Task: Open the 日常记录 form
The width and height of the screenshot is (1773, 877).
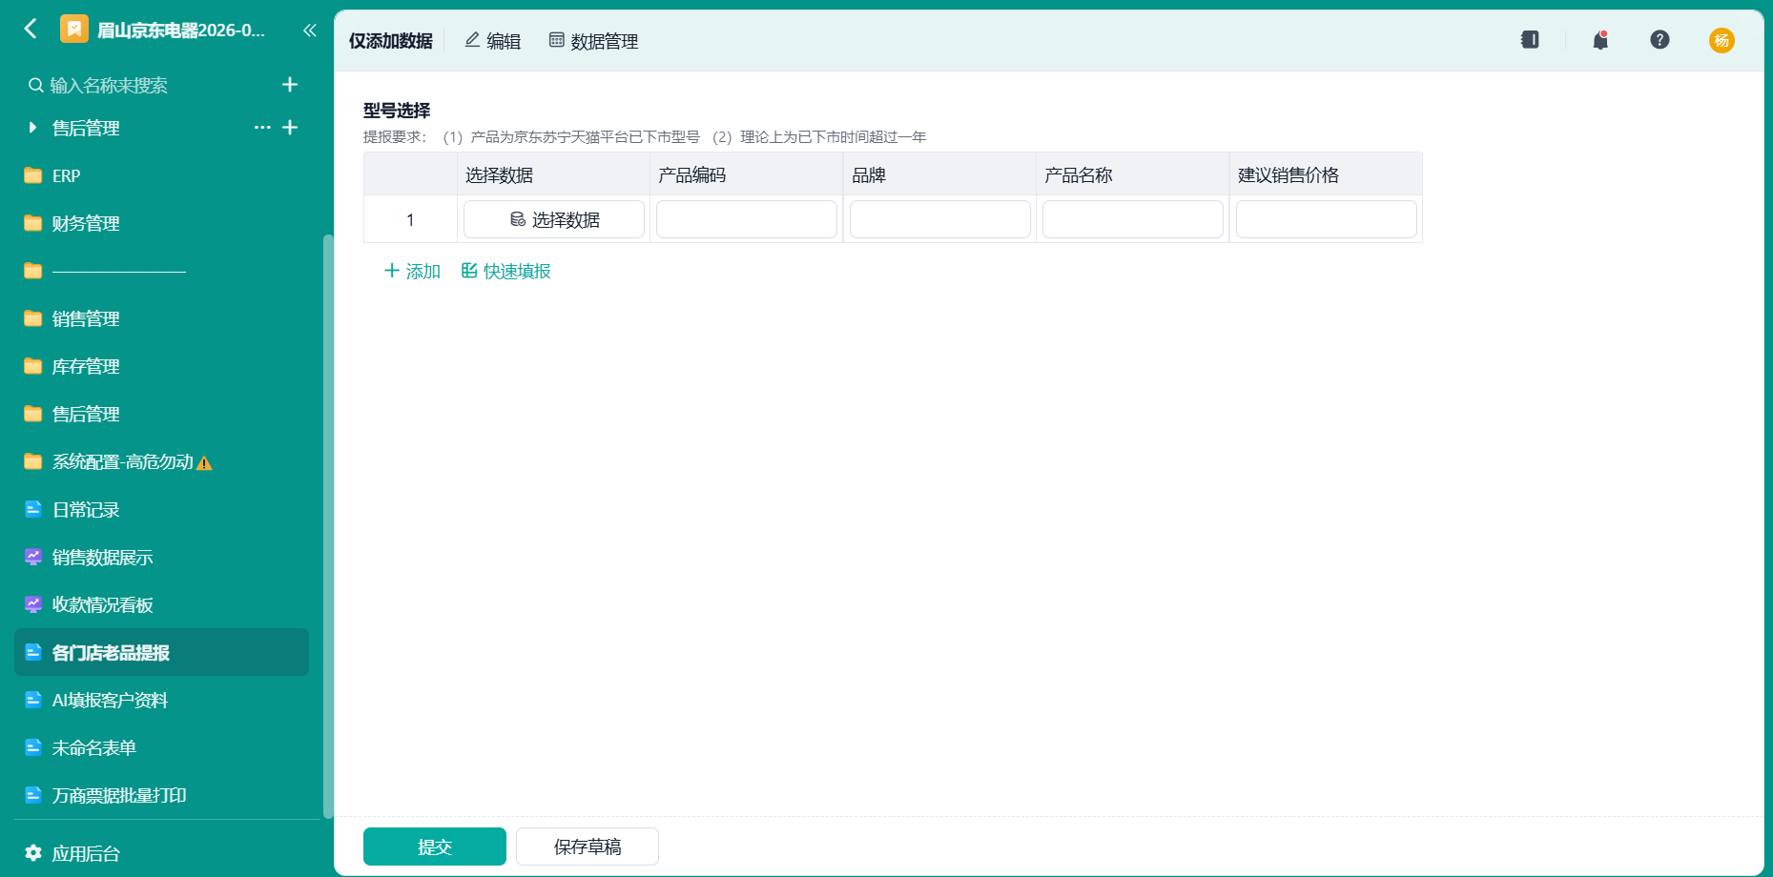Action: tap(161, 509)
